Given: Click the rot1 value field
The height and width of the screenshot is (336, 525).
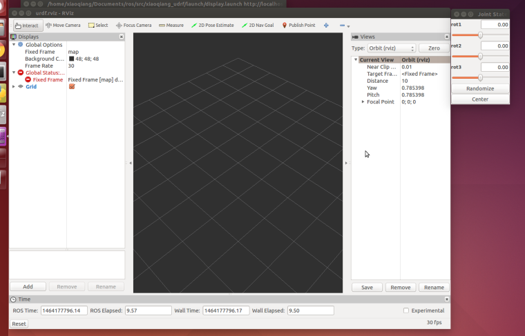Looking at the screenshot, I should tap(495, 24).
